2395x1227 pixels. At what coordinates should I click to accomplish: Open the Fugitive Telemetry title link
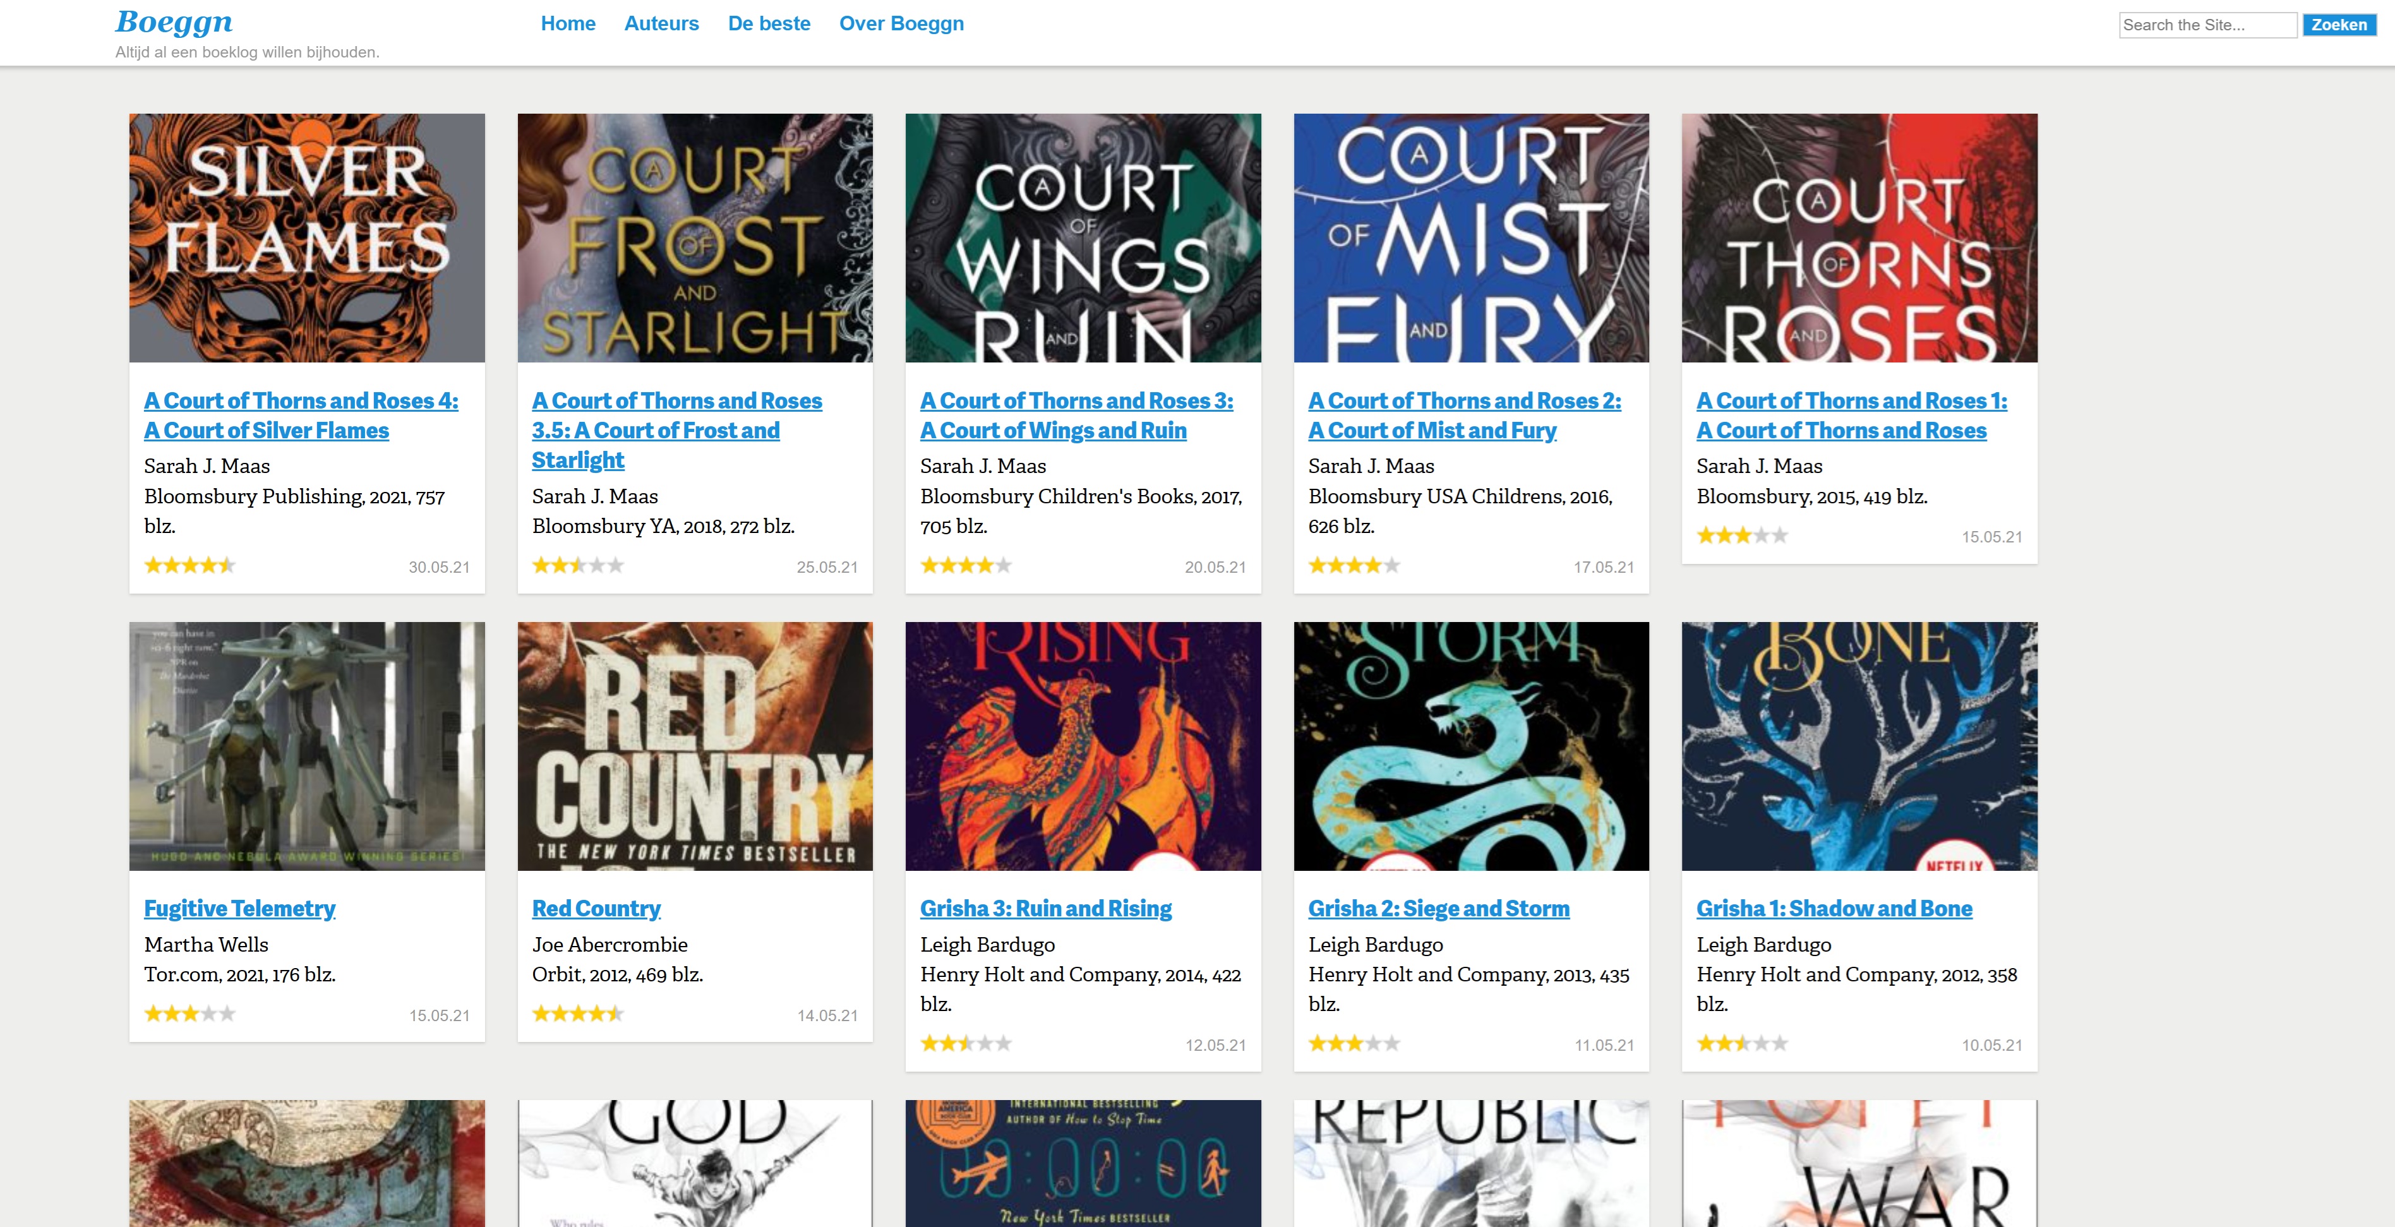240,908
